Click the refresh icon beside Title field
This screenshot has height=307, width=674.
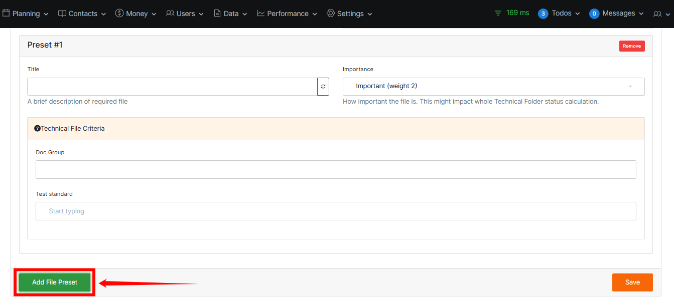tap(323, 87)
